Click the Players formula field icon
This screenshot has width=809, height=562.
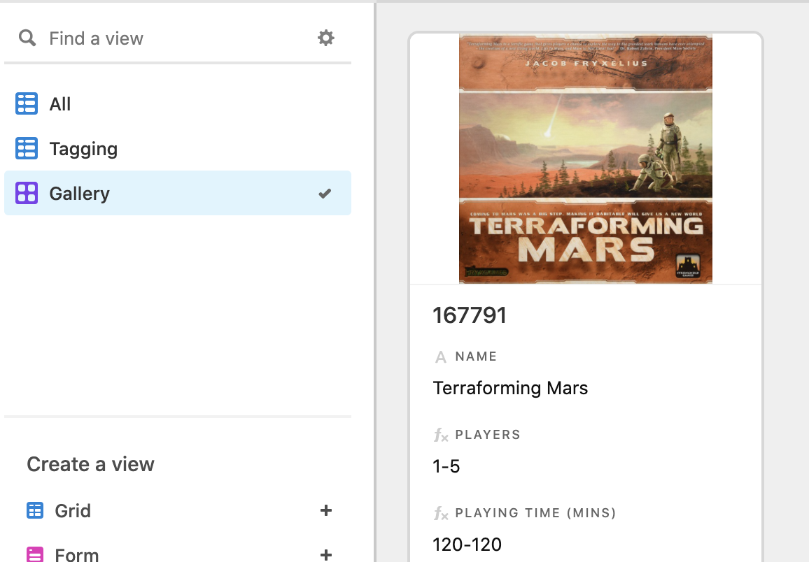440,435
